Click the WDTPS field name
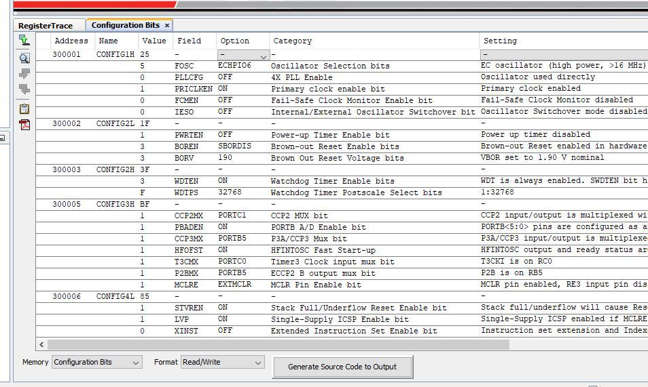Viewport: 648px width, 387px height. [x=186, y=192]
